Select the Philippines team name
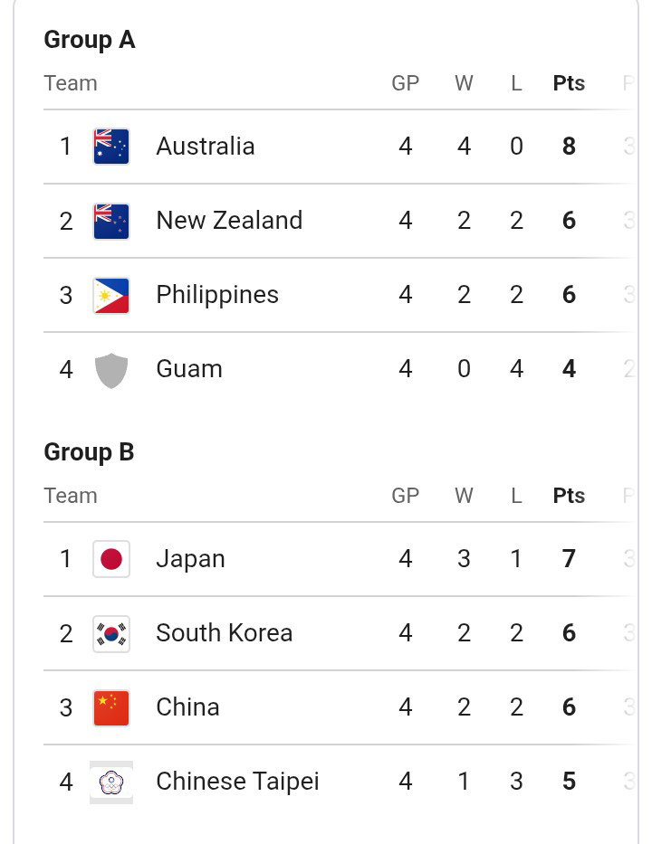652x844 pixels. (x=217, y=295)
